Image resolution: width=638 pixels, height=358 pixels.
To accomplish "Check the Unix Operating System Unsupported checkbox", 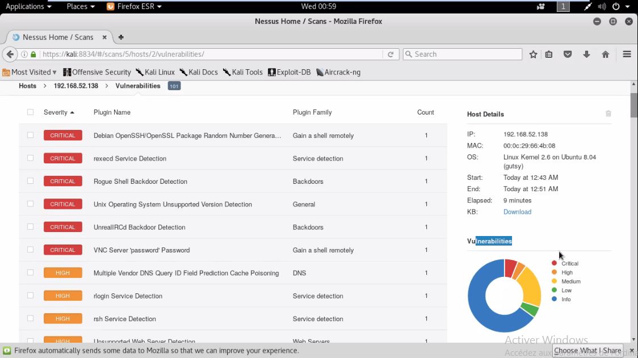I will pyautogui.click(x=31, y=204).
